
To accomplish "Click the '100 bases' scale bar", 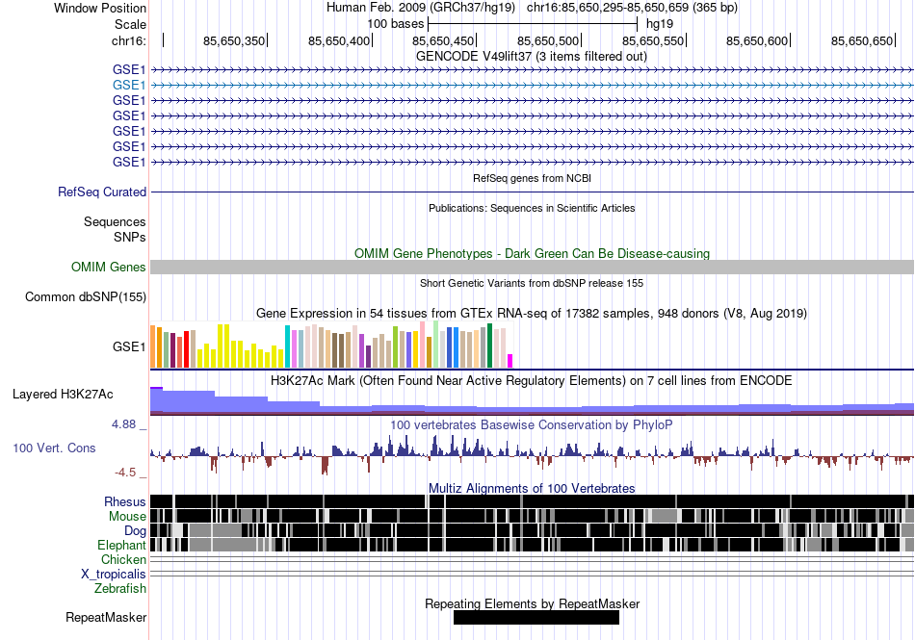I will click(x=533, y=24).
